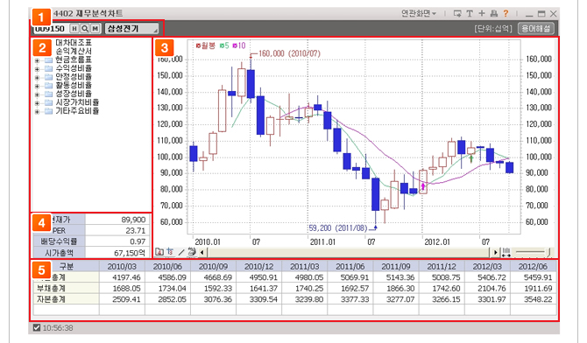Select 손익계산서 in the statement tree
587x343 pixels.
pos(74,52)
